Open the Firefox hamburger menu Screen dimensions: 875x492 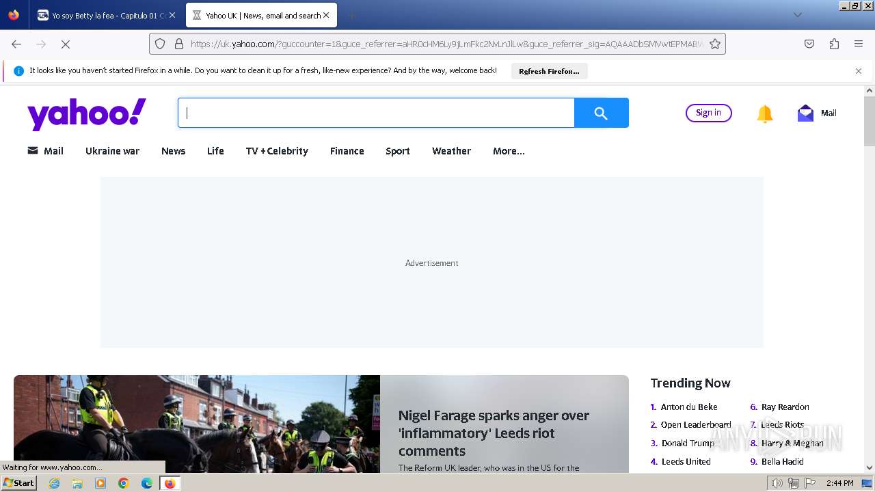[x=859, y=44]
